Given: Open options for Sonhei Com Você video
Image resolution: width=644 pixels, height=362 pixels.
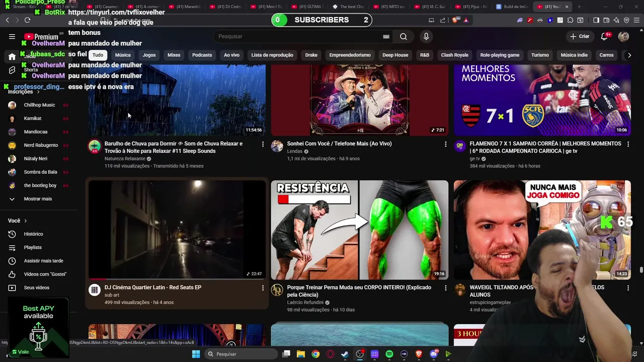Looking at the screenshot, I should pyautogui.click(x=445, y=144).
